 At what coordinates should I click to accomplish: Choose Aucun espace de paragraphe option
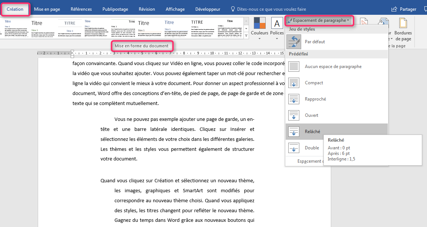[293, 66]
